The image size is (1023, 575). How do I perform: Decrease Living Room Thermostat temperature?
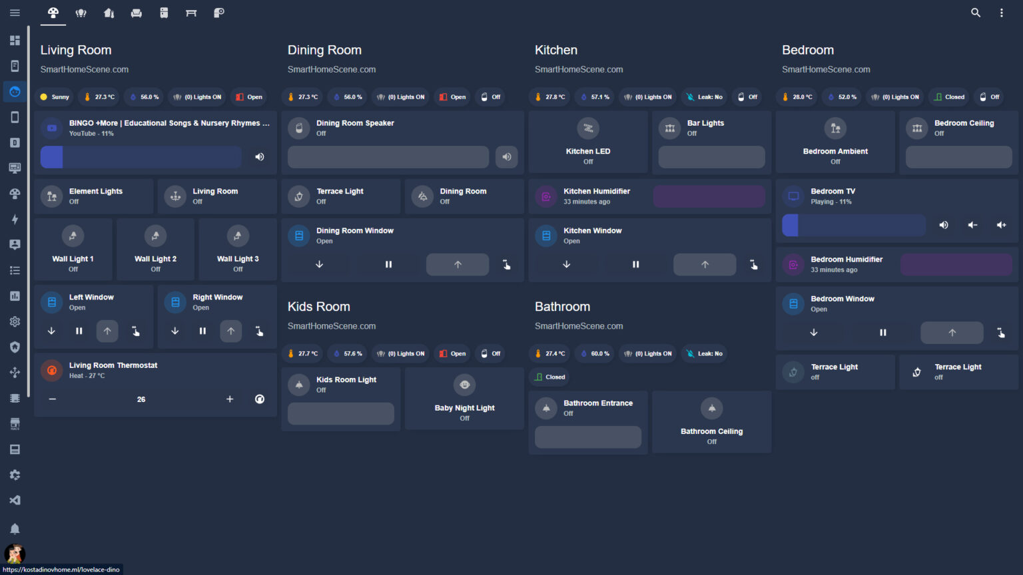[x=53, y=399]
